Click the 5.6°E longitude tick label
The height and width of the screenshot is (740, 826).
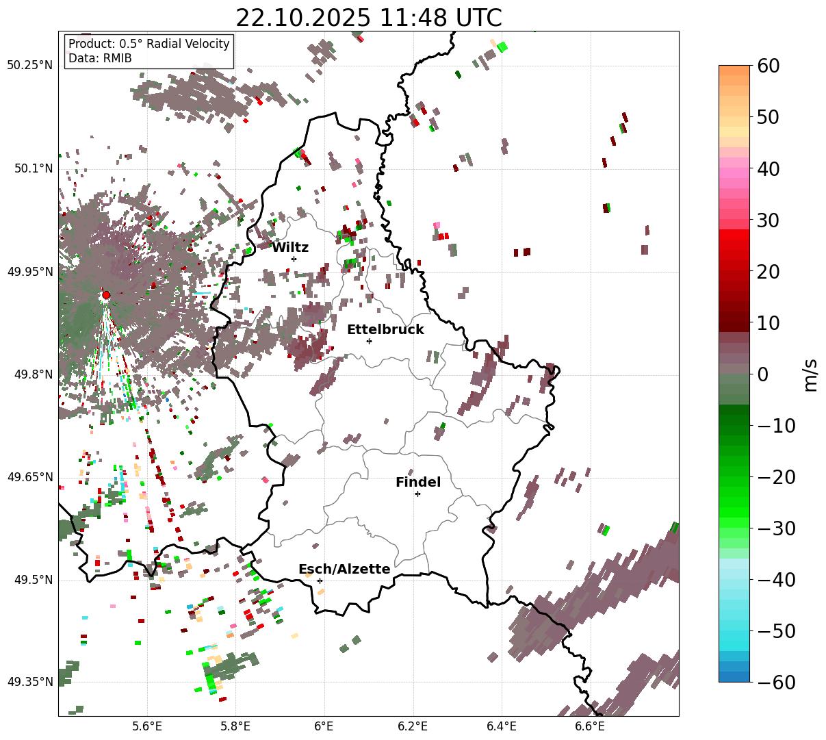(147, 726)
